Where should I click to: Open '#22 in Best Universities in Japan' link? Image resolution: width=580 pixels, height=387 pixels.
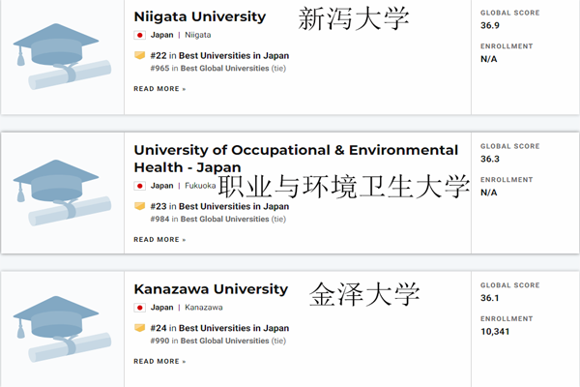click(219, 55)
